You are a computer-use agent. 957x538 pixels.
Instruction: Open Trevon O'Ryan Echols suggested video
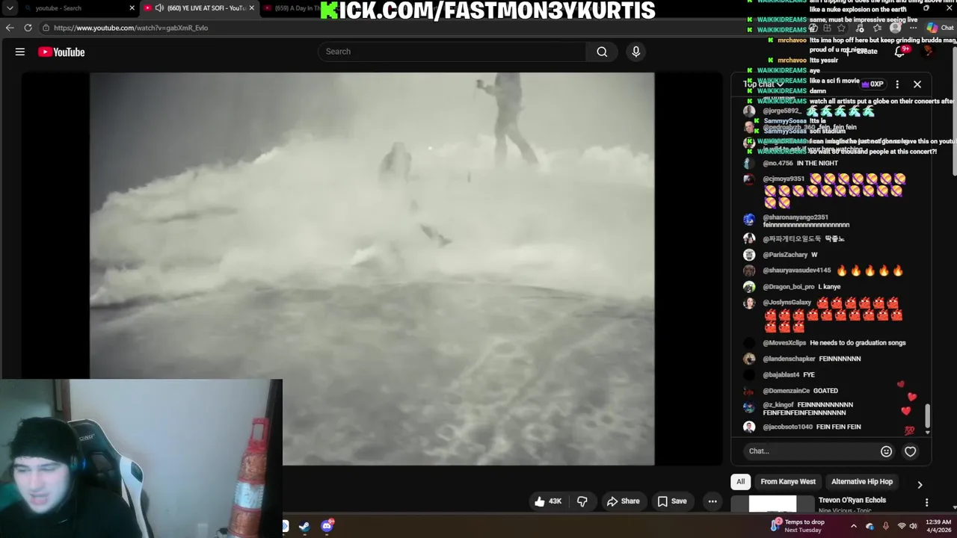click(852, 500)
